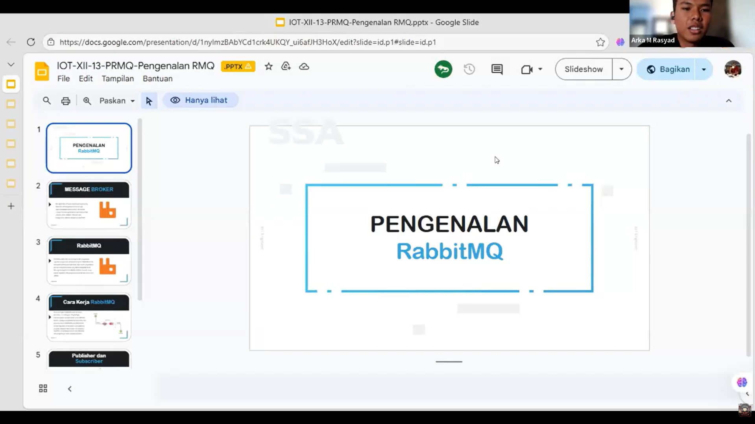Click the cloud document status icon

(304, 67)
